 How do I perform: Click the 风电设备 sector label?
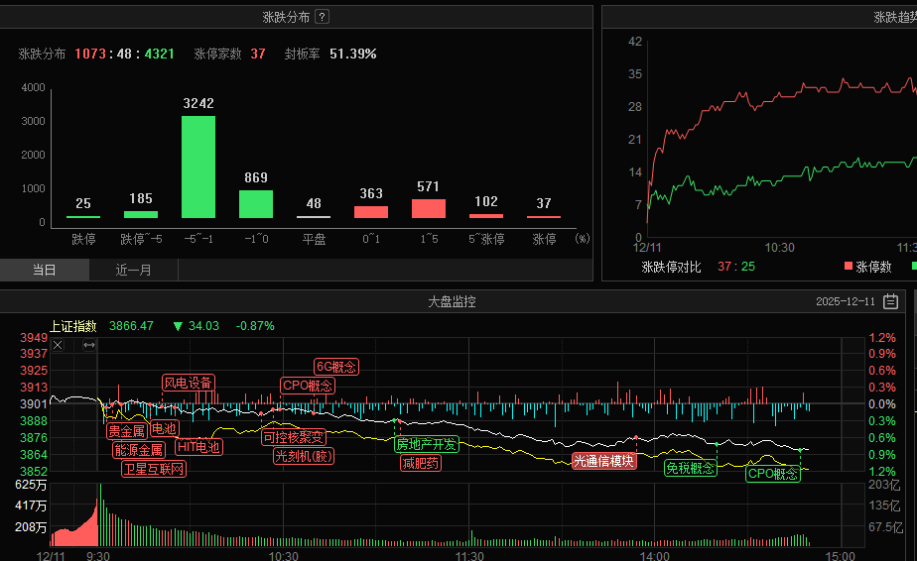(188, 384)
